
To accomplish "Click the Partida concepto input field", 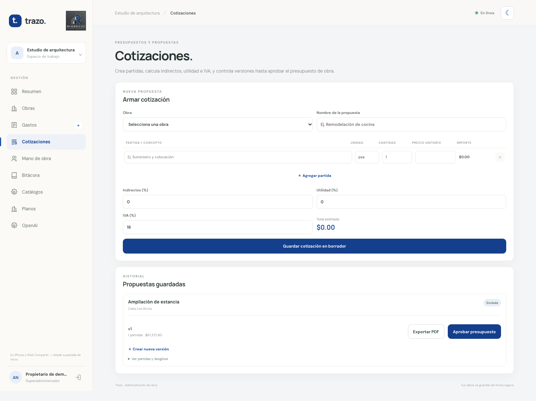I will (238, 157).
